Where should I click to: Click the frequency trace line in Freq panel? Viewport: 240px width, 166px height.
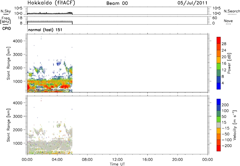(50, 22)
